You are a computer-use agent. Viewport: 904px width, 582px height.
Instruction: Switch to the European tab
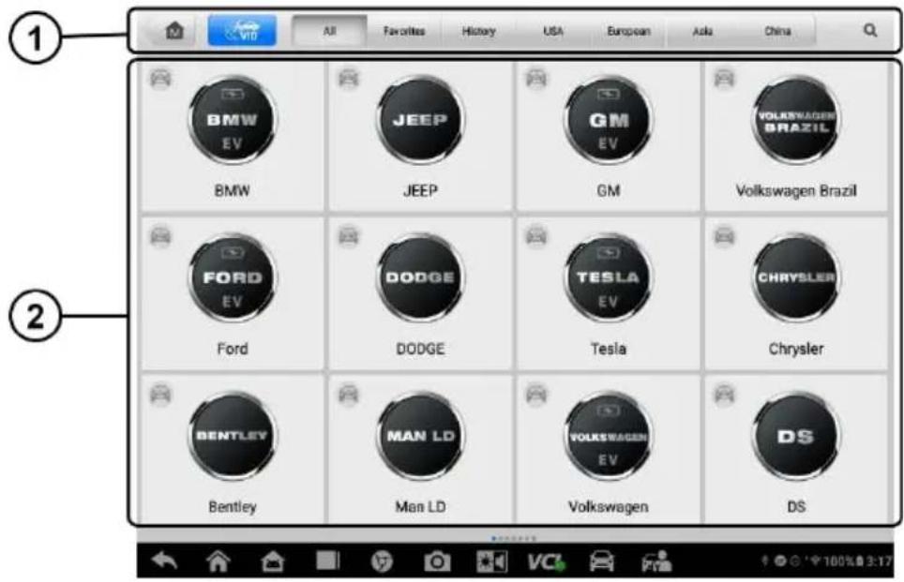click(628, 31)
